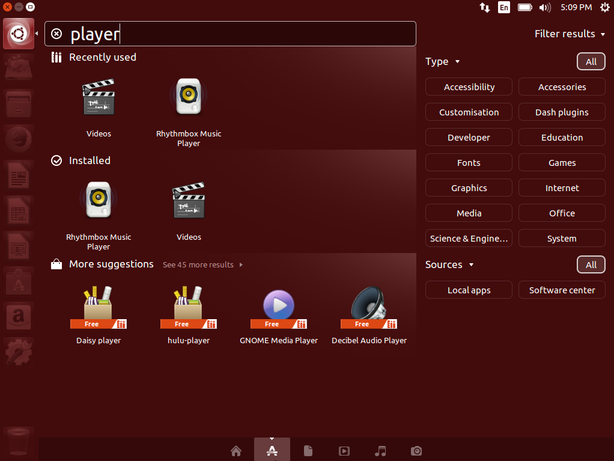The image size is (614, 461).
Task: Toggle the Games type filter
Action: 562,163
